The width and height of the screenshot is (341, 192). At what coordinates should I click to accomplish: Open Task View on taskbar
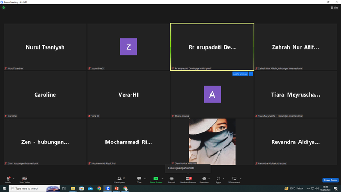click(x=64, y=188)
